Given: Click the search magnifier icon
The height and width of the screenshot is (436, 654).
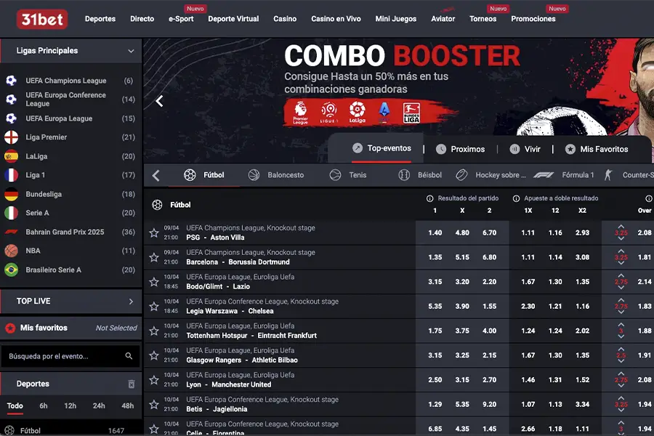Looking at the screenshot, I should tap(129, 356).
